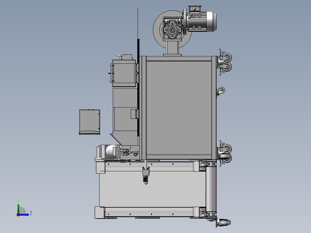
Task: Select the single small caster on cabinet side
Action: pos(221,91)
